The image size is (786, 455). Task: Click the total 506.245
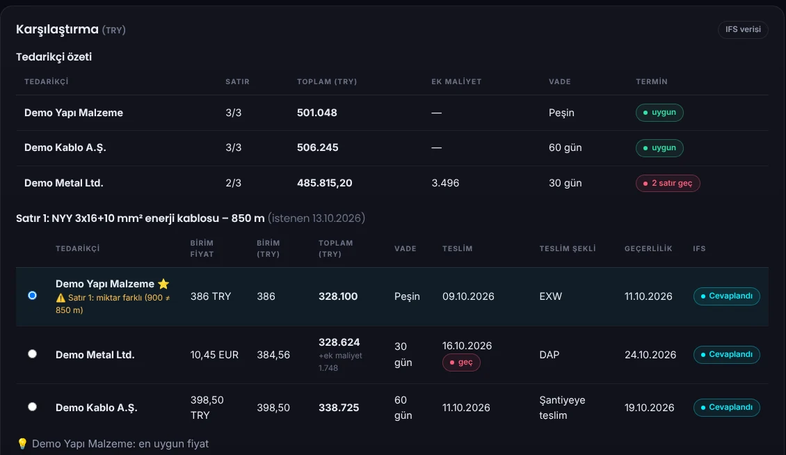[317, 148]
